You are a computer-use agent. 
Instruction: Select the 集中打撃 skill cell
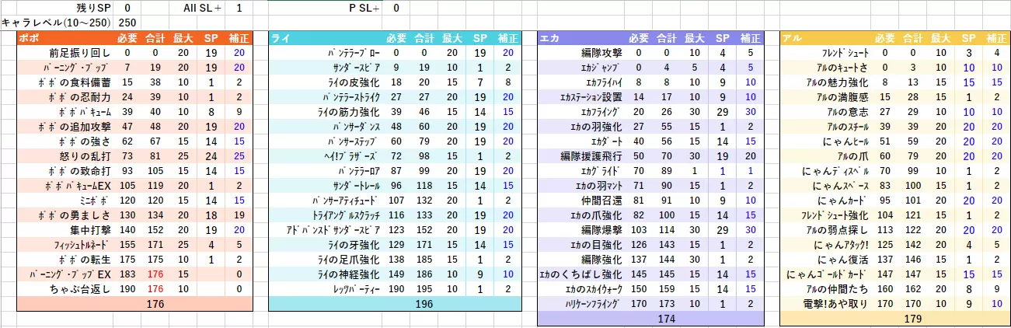65,229
